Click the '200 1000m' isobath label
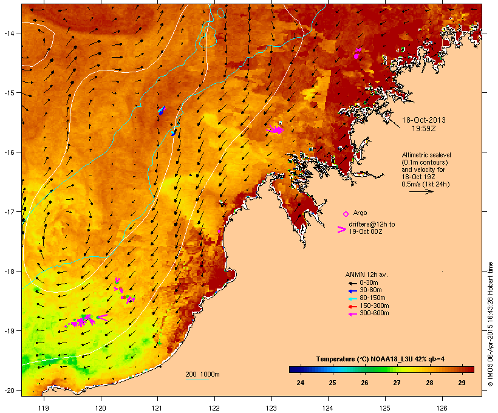 click(203, 374)
